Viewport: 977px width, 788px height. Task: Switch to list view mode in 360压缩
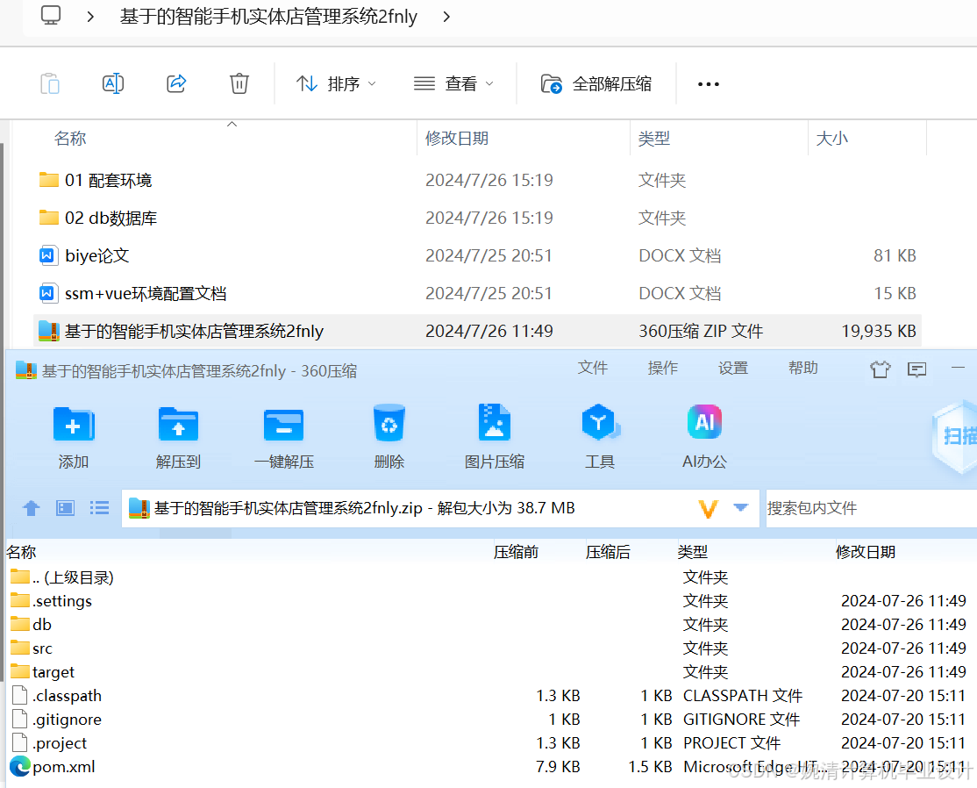tap(99, 508)
